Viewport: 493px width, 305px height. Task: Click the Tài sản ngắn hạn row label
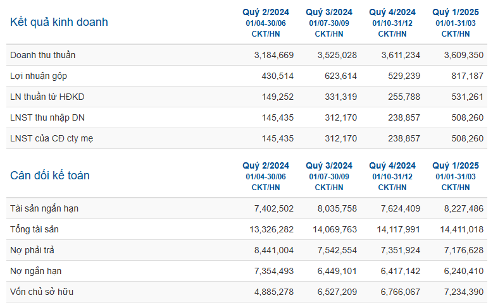(x=44, y=208)
